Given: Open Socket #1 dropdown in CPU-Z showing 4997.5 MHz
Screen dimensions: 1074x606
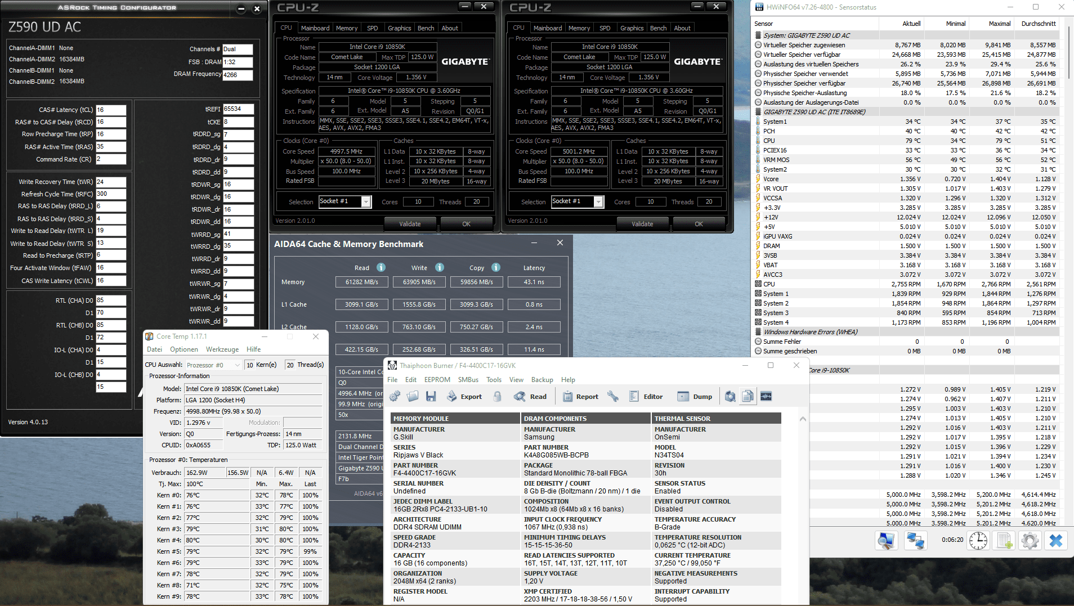Looking at the screenshot, I should pos(366,201).
